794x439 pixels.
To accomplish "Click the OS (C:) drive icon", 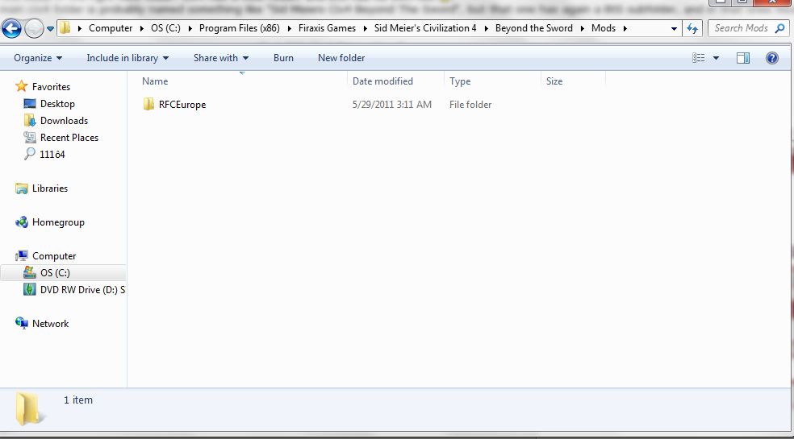I will [30, 272].
